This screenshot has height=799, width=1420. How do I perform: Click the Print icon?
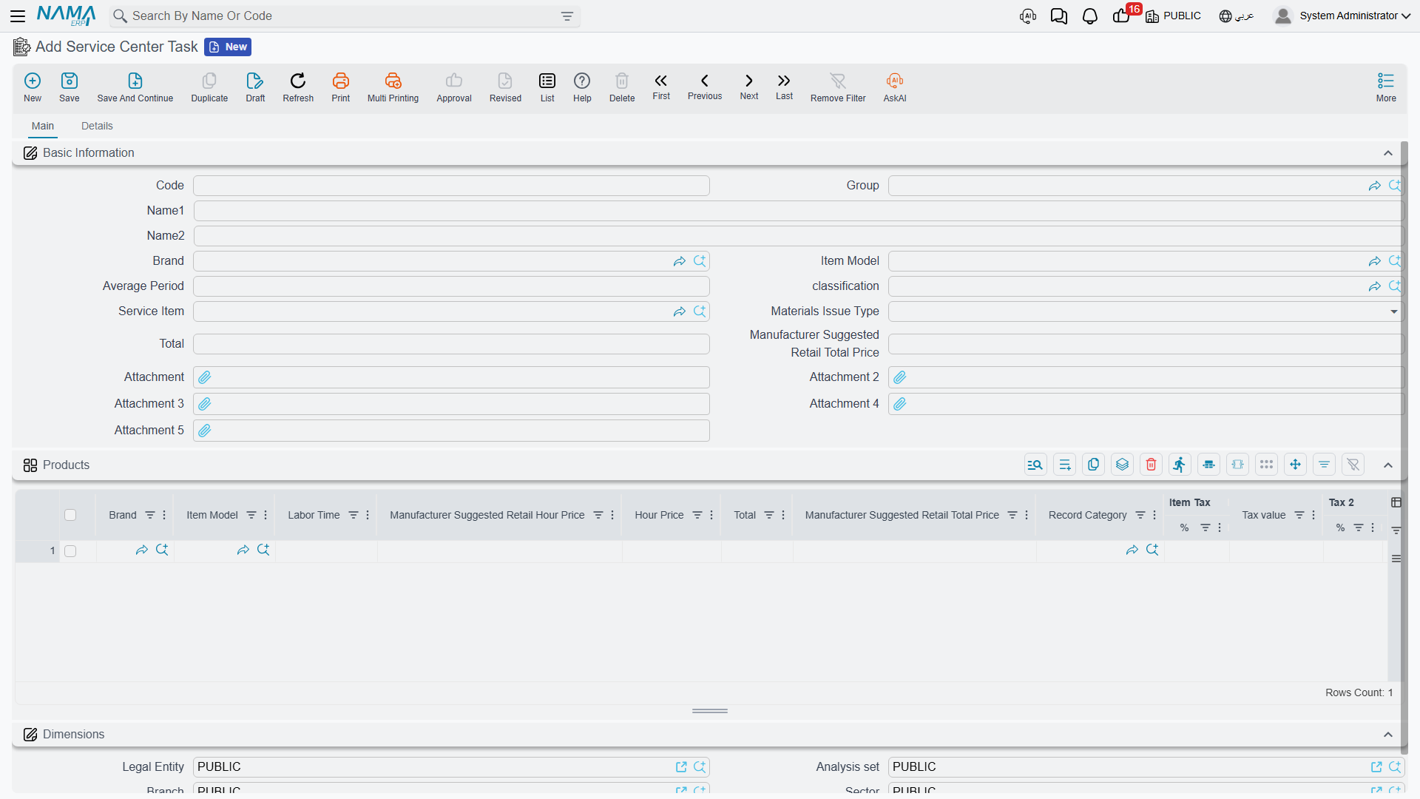pos(341,87)
